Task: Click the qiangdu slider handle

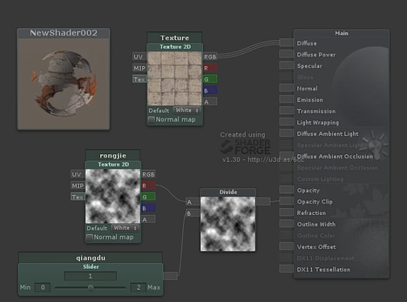Action: click(x=91, y=287)
